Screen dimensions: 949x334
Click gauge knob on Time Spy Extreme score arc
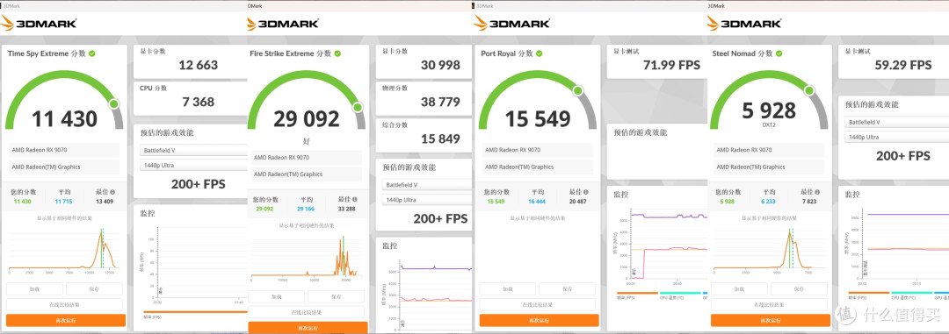point(113,104)
